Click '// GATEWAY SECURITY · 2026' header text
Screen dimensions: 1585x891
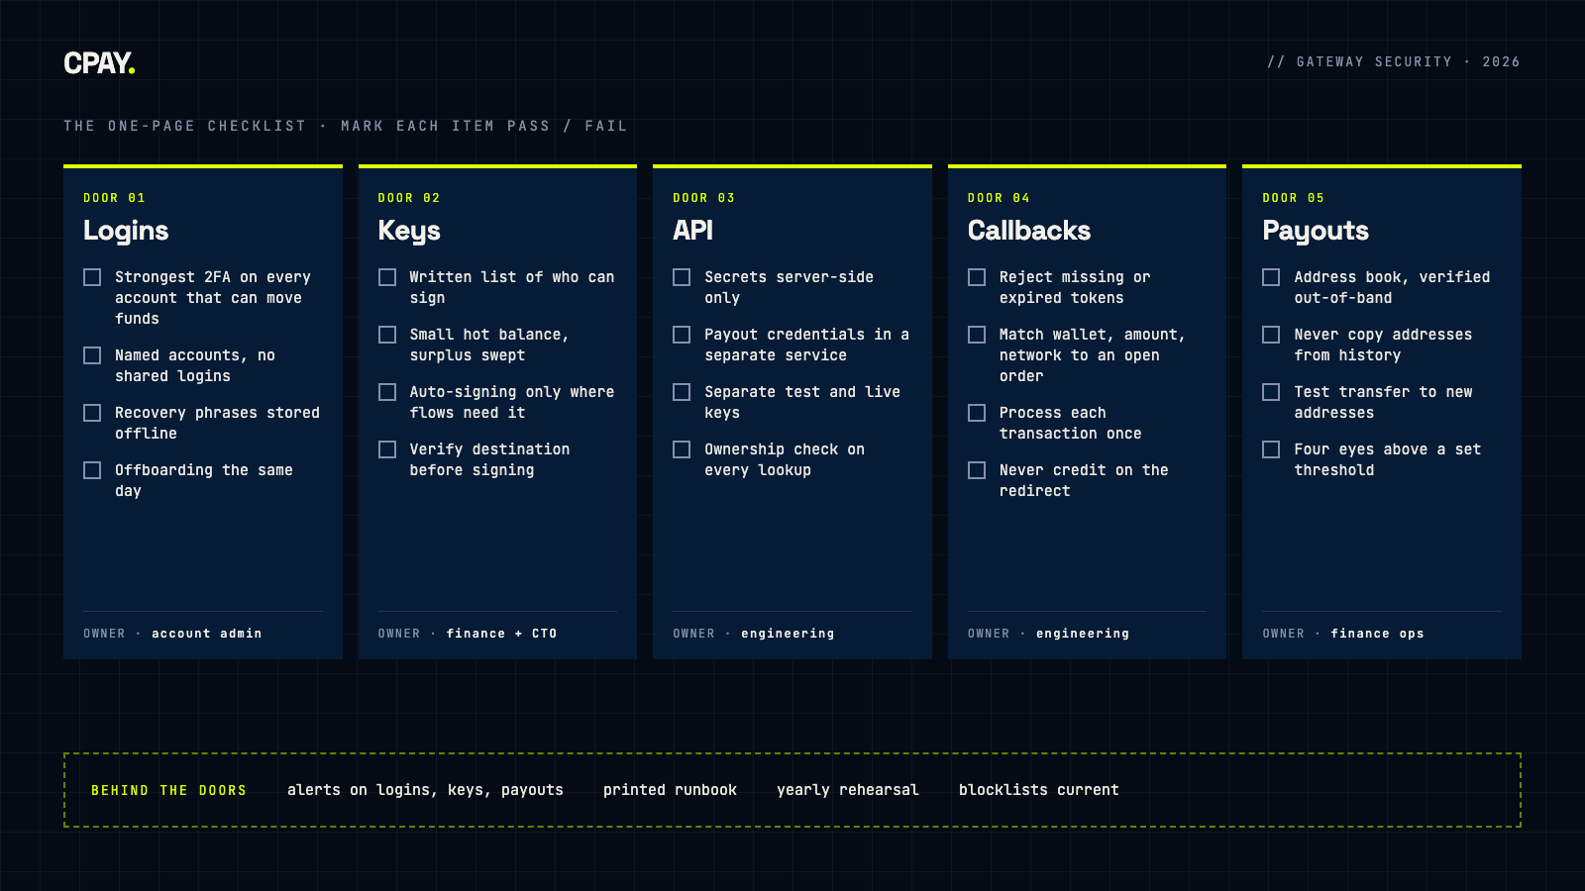[1394, 61]
